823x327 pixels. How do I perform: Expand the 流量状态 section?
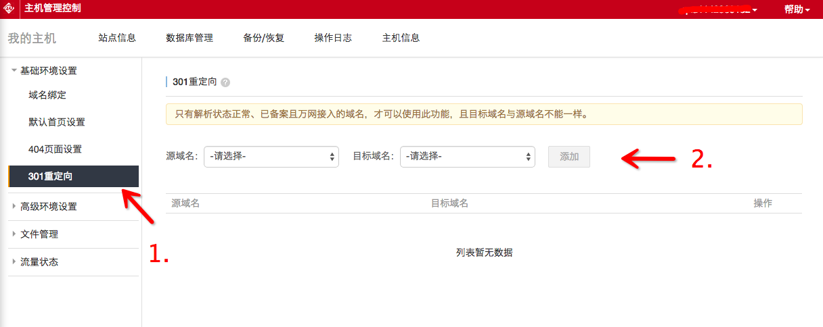(x=39, y=262)
